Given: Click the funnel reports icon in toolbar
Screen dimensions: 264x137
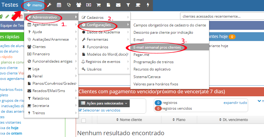Looking at the screenshot, I should pos(128,5).
